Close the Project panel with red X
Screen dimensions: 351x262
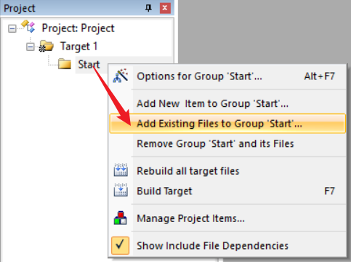(165, 8)
